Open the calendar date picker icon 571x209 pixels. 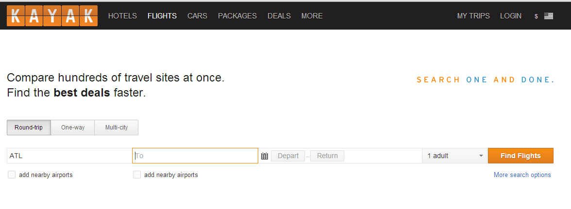pos(265,156)
